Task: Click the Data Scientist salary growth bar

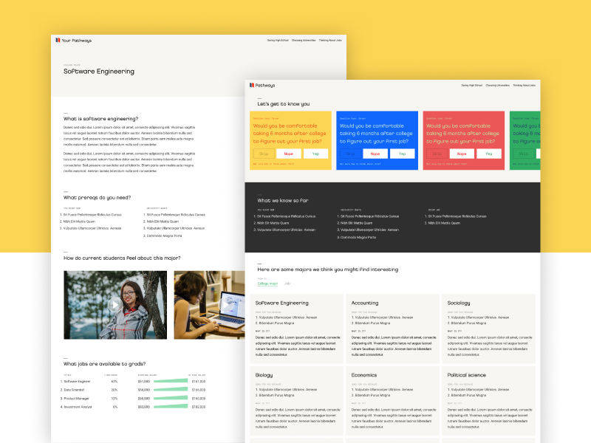Action: tap(171, 390)
